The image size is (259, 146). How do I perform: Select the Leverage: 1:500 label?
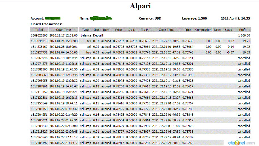click(194, 18)
